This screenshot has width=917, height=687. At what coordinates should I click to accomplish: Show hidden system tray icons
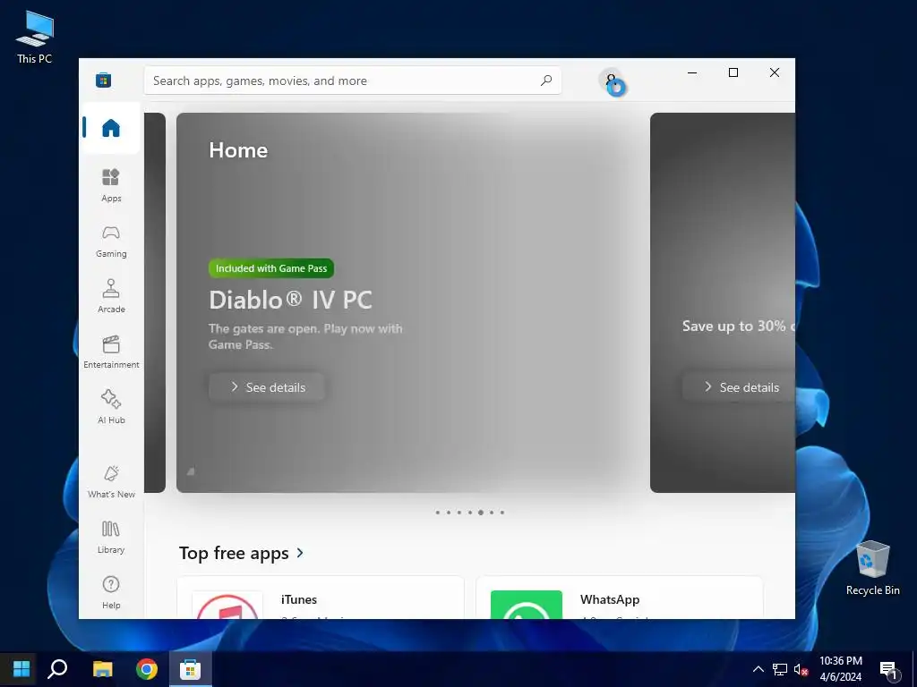[x=758, y=669]
